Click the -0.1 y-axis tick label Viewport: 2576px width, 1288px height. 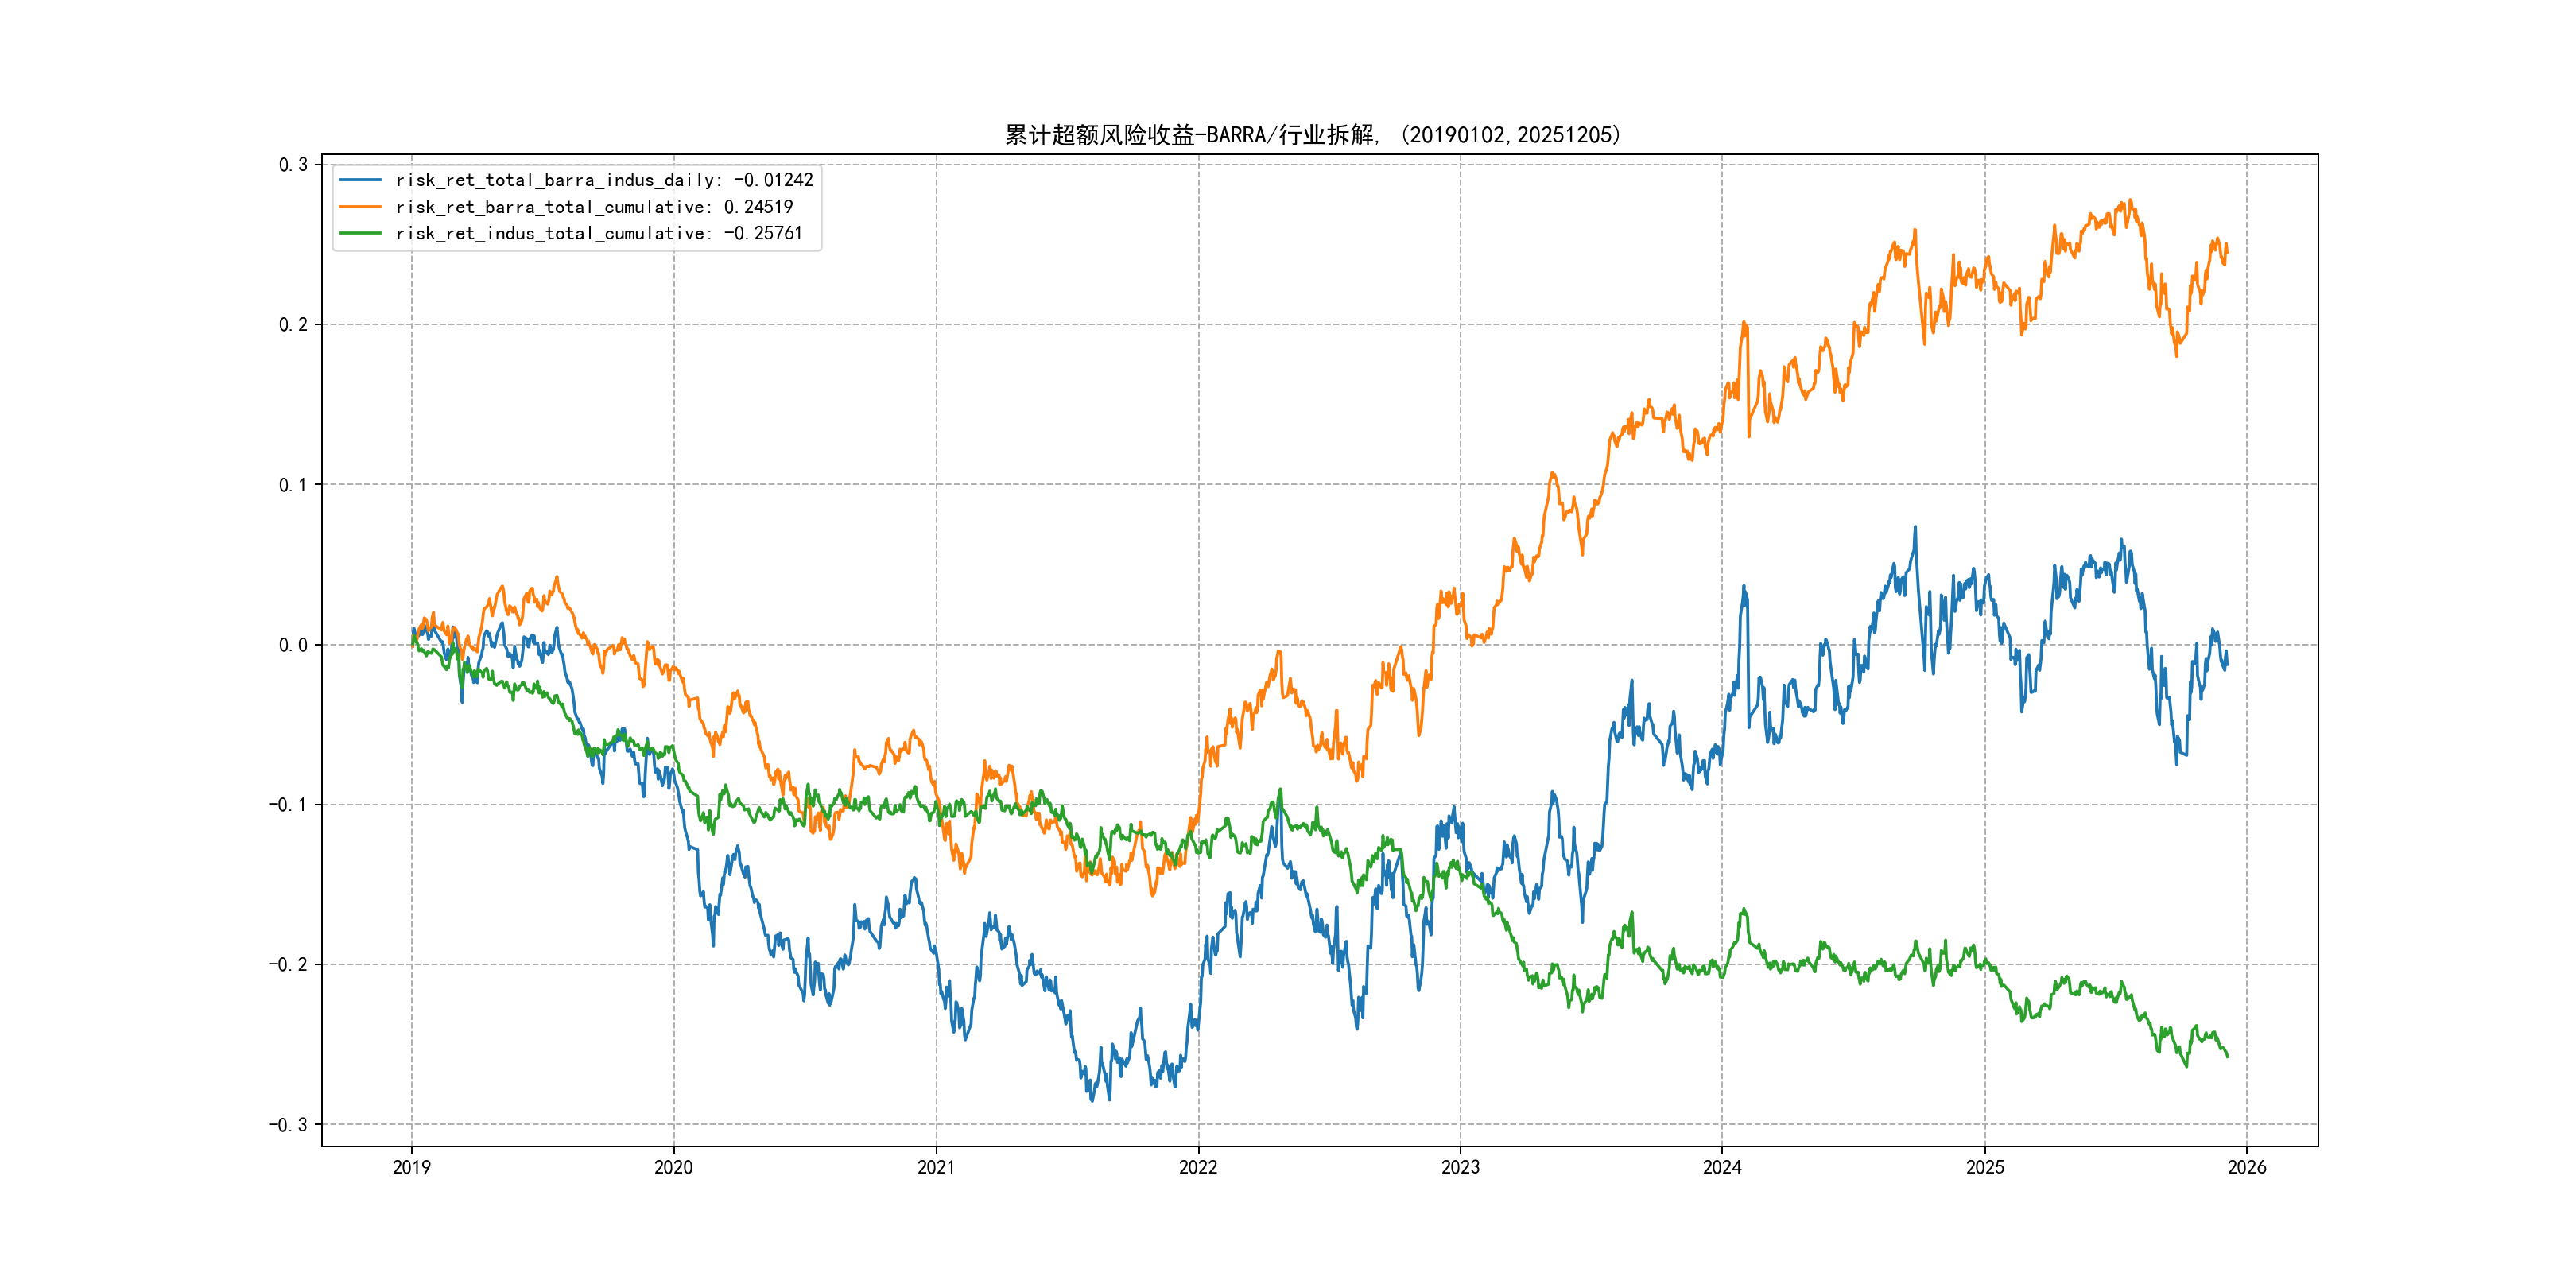tap(288, 805)
